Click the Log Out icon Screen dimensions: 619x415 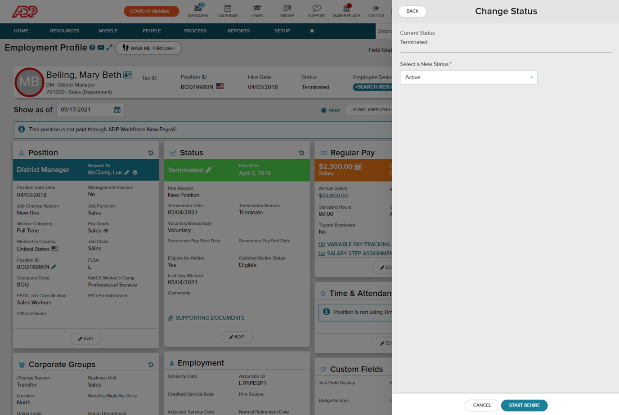click(376, 9)
